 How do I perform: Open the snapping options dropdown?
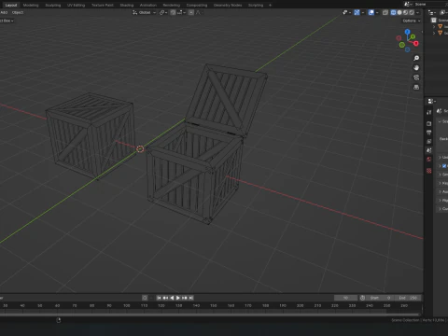[x=182, y=12]
